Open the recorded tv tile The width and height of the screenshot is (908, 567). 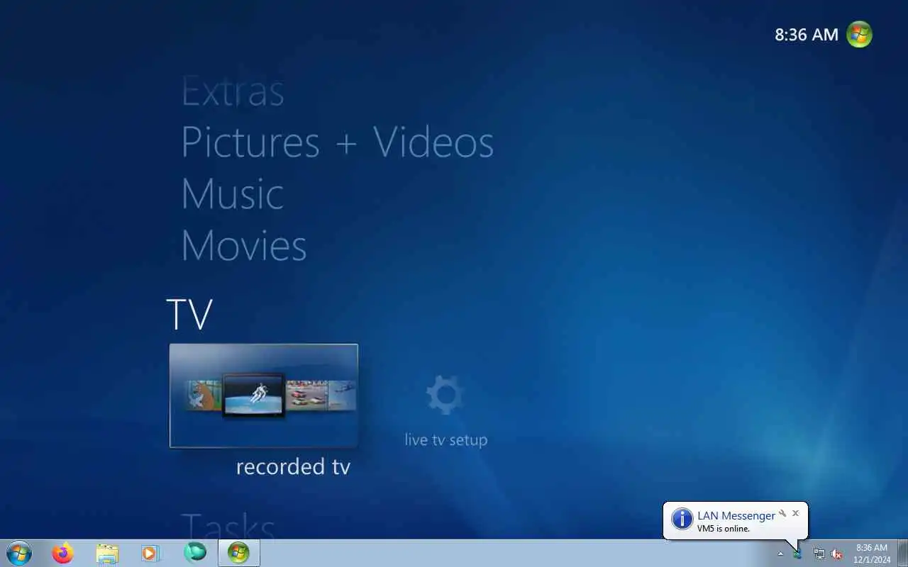[x=263, y=395]
